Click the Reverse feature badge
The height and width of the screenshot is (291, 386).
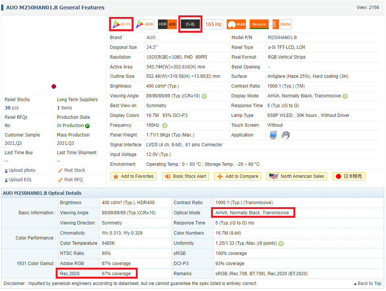point(259,24)
